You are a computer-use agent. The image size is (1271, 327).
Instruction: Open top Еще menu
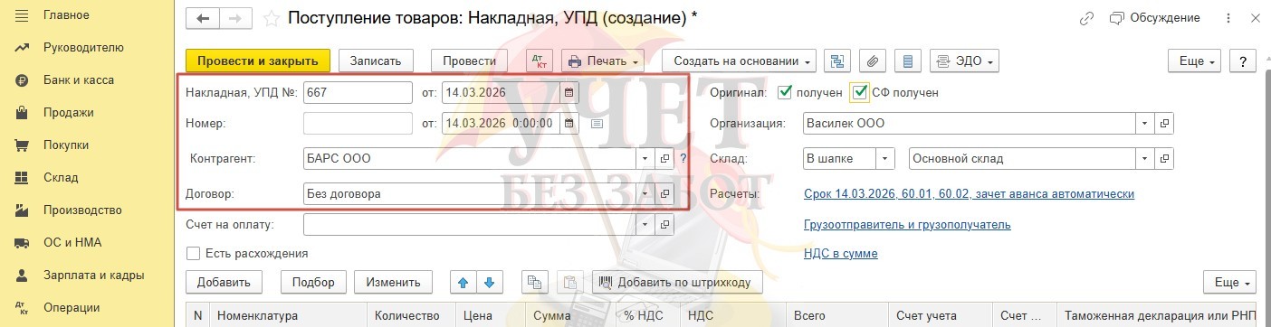click(x=1195, y=61)
